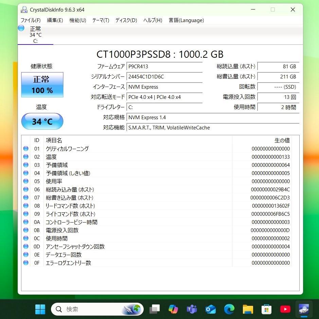The width and height of the screenshot is (319, 319).
Task: Open File Explorer from the taskbar
Action: coord(248,309)
